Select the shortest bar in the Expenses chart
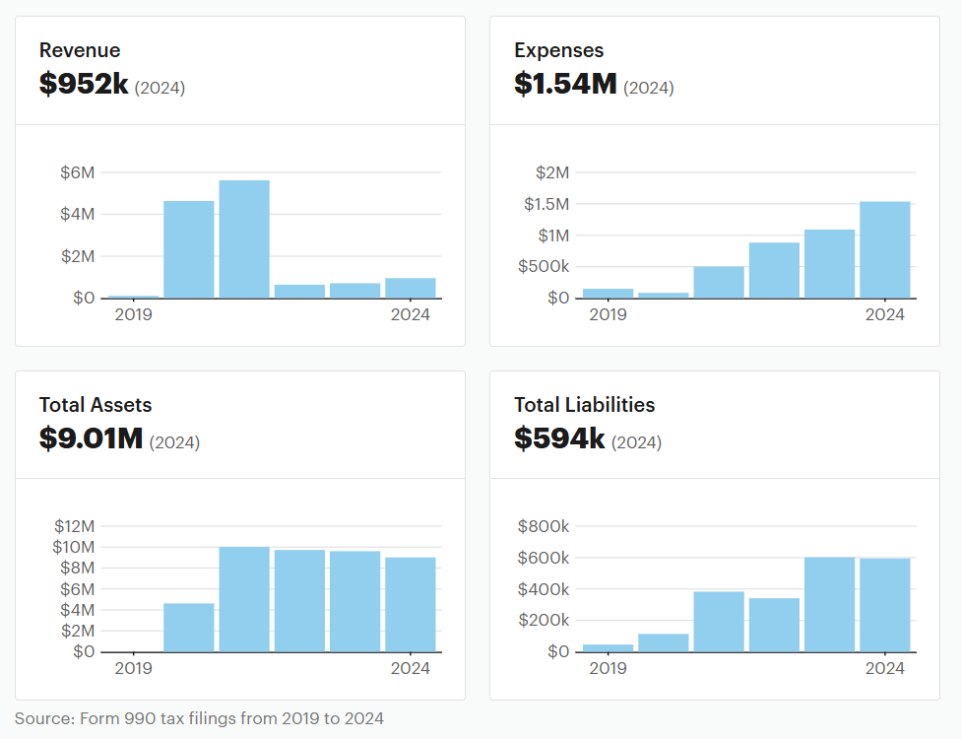This screenshot has height=739, width=962. tap(664, 295)
